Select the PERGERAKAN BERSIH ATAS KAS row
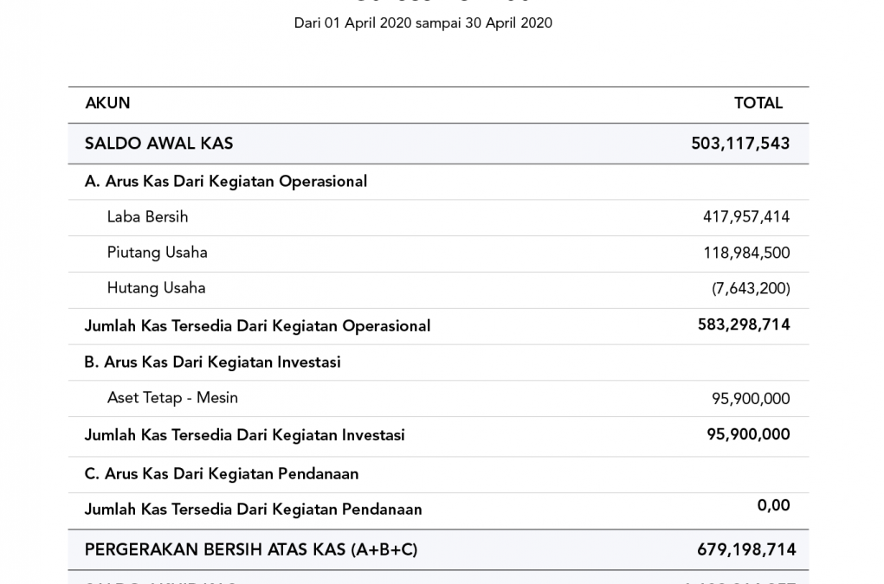The width and height of the screenshot is (884, 584). click(x=250, y=549)
